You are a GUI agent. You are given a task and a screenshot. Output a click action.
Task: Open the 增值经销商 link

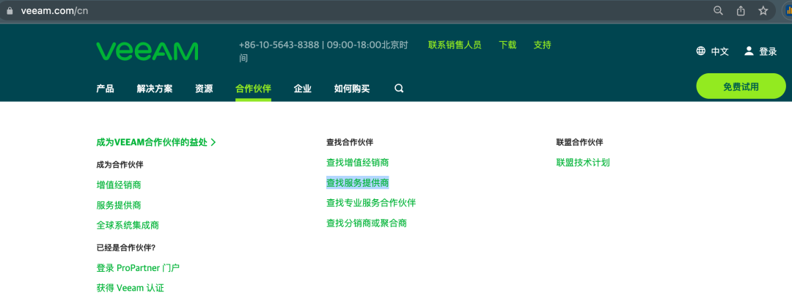click(119, 185)
